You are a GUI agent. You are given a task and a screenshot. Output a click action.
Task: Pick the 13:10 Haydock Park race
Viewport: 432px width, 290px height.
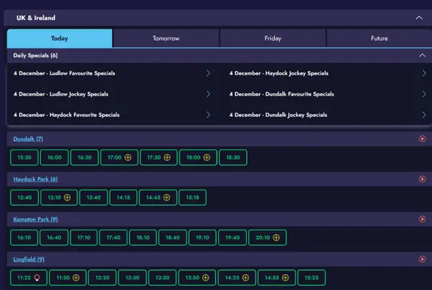click(60, 197)
